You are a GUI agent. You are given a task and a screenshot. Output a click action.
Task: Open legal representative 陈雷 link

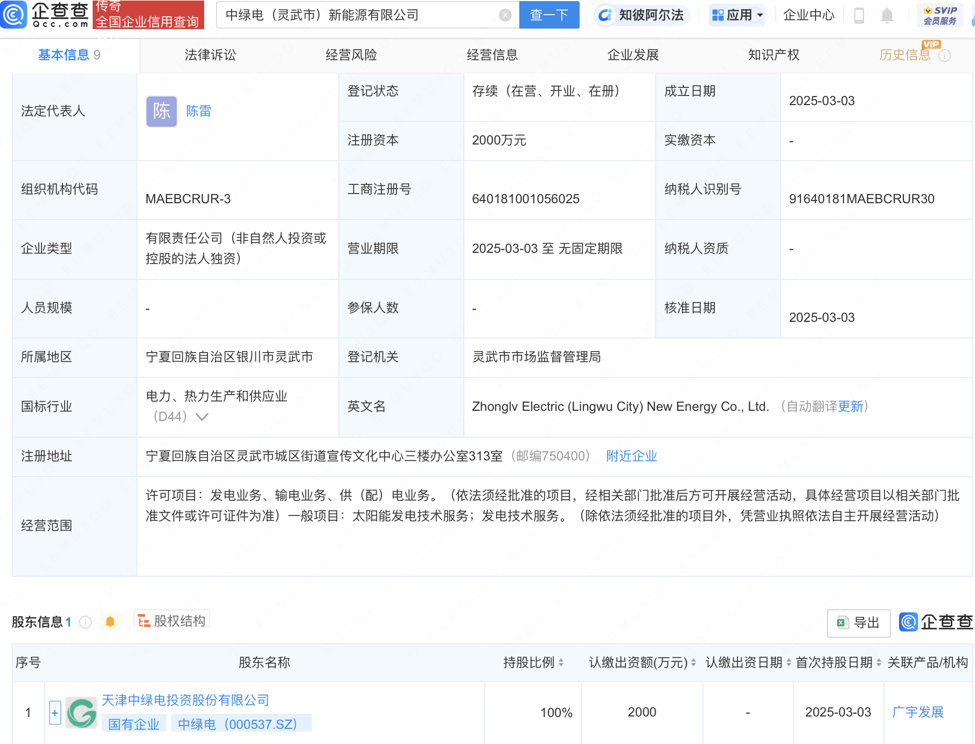(x=199, y=111)
